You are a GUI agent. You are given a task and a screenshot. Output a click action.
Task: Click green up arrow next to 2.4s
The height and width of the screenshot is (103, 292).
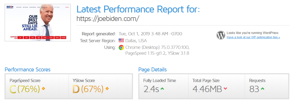(x=162, y=89)
